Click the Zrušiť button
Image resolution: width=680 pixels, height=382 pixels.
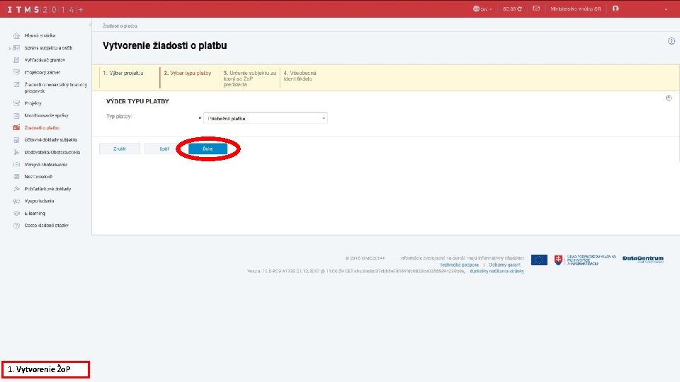[x=120, y=149]
